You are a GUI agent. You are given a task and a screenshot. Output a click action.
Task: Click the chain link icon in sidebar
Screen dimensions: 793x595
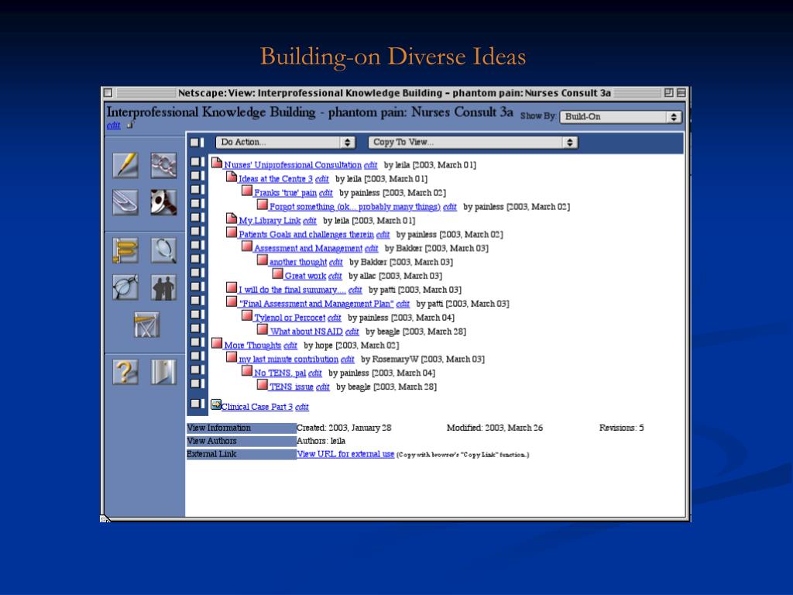[x=163, y=165]
